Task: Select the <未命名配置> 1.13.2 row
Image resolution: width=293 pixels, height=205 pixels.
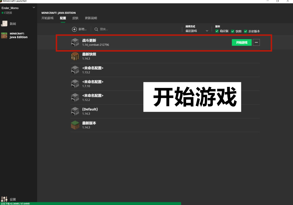Action: click(165, 70)
